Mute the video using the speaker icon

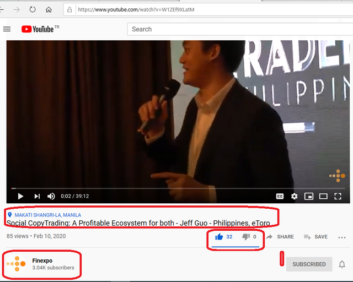[51, 196]
